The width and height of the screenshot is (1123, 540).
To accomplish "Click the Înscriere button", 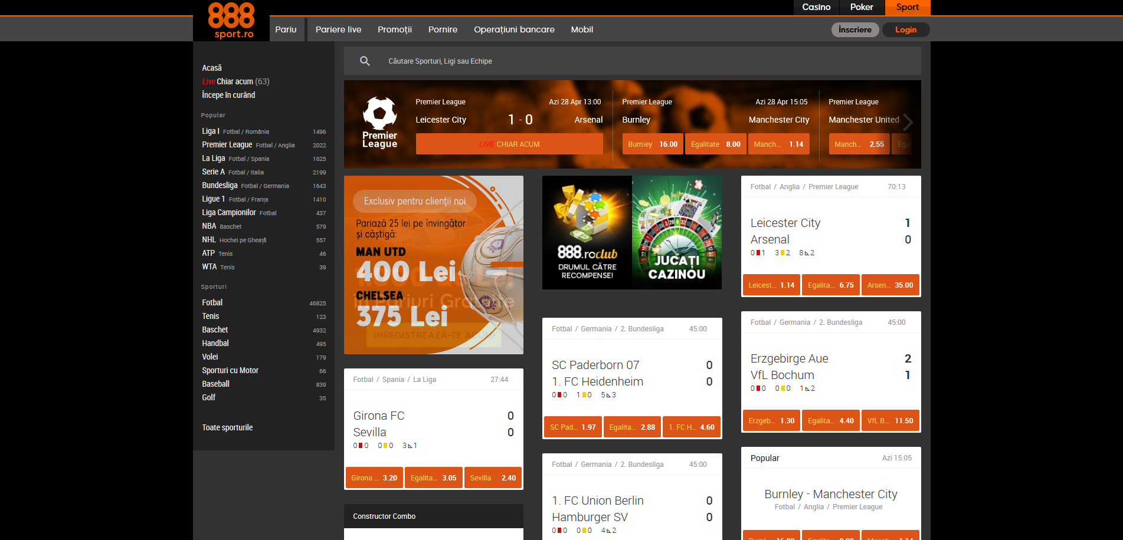I will 855,29.
